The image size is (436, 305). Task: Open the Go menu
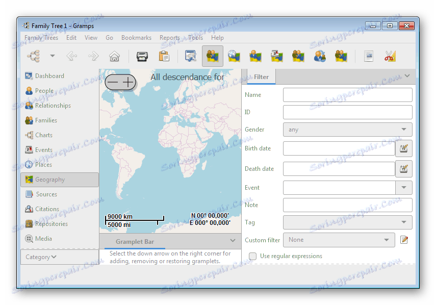pos(109,38)
